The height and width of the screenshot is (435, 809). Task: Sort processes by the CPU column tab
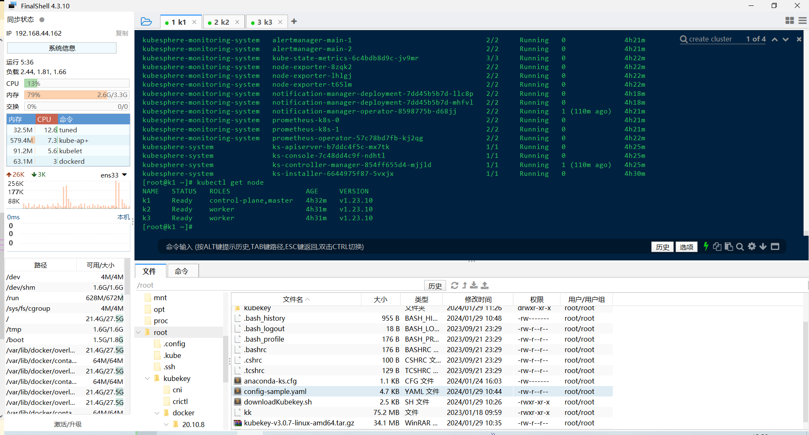[46, 119]
